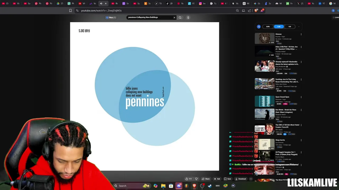Bookmark the current page via address bar icon

pos(70,11)
